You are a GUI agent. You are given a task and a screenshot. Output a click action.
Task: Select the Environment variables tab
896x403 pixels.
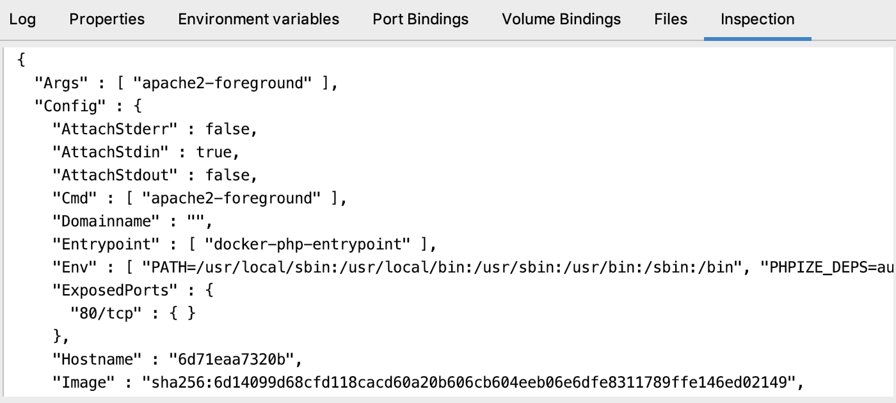point(259,19)
